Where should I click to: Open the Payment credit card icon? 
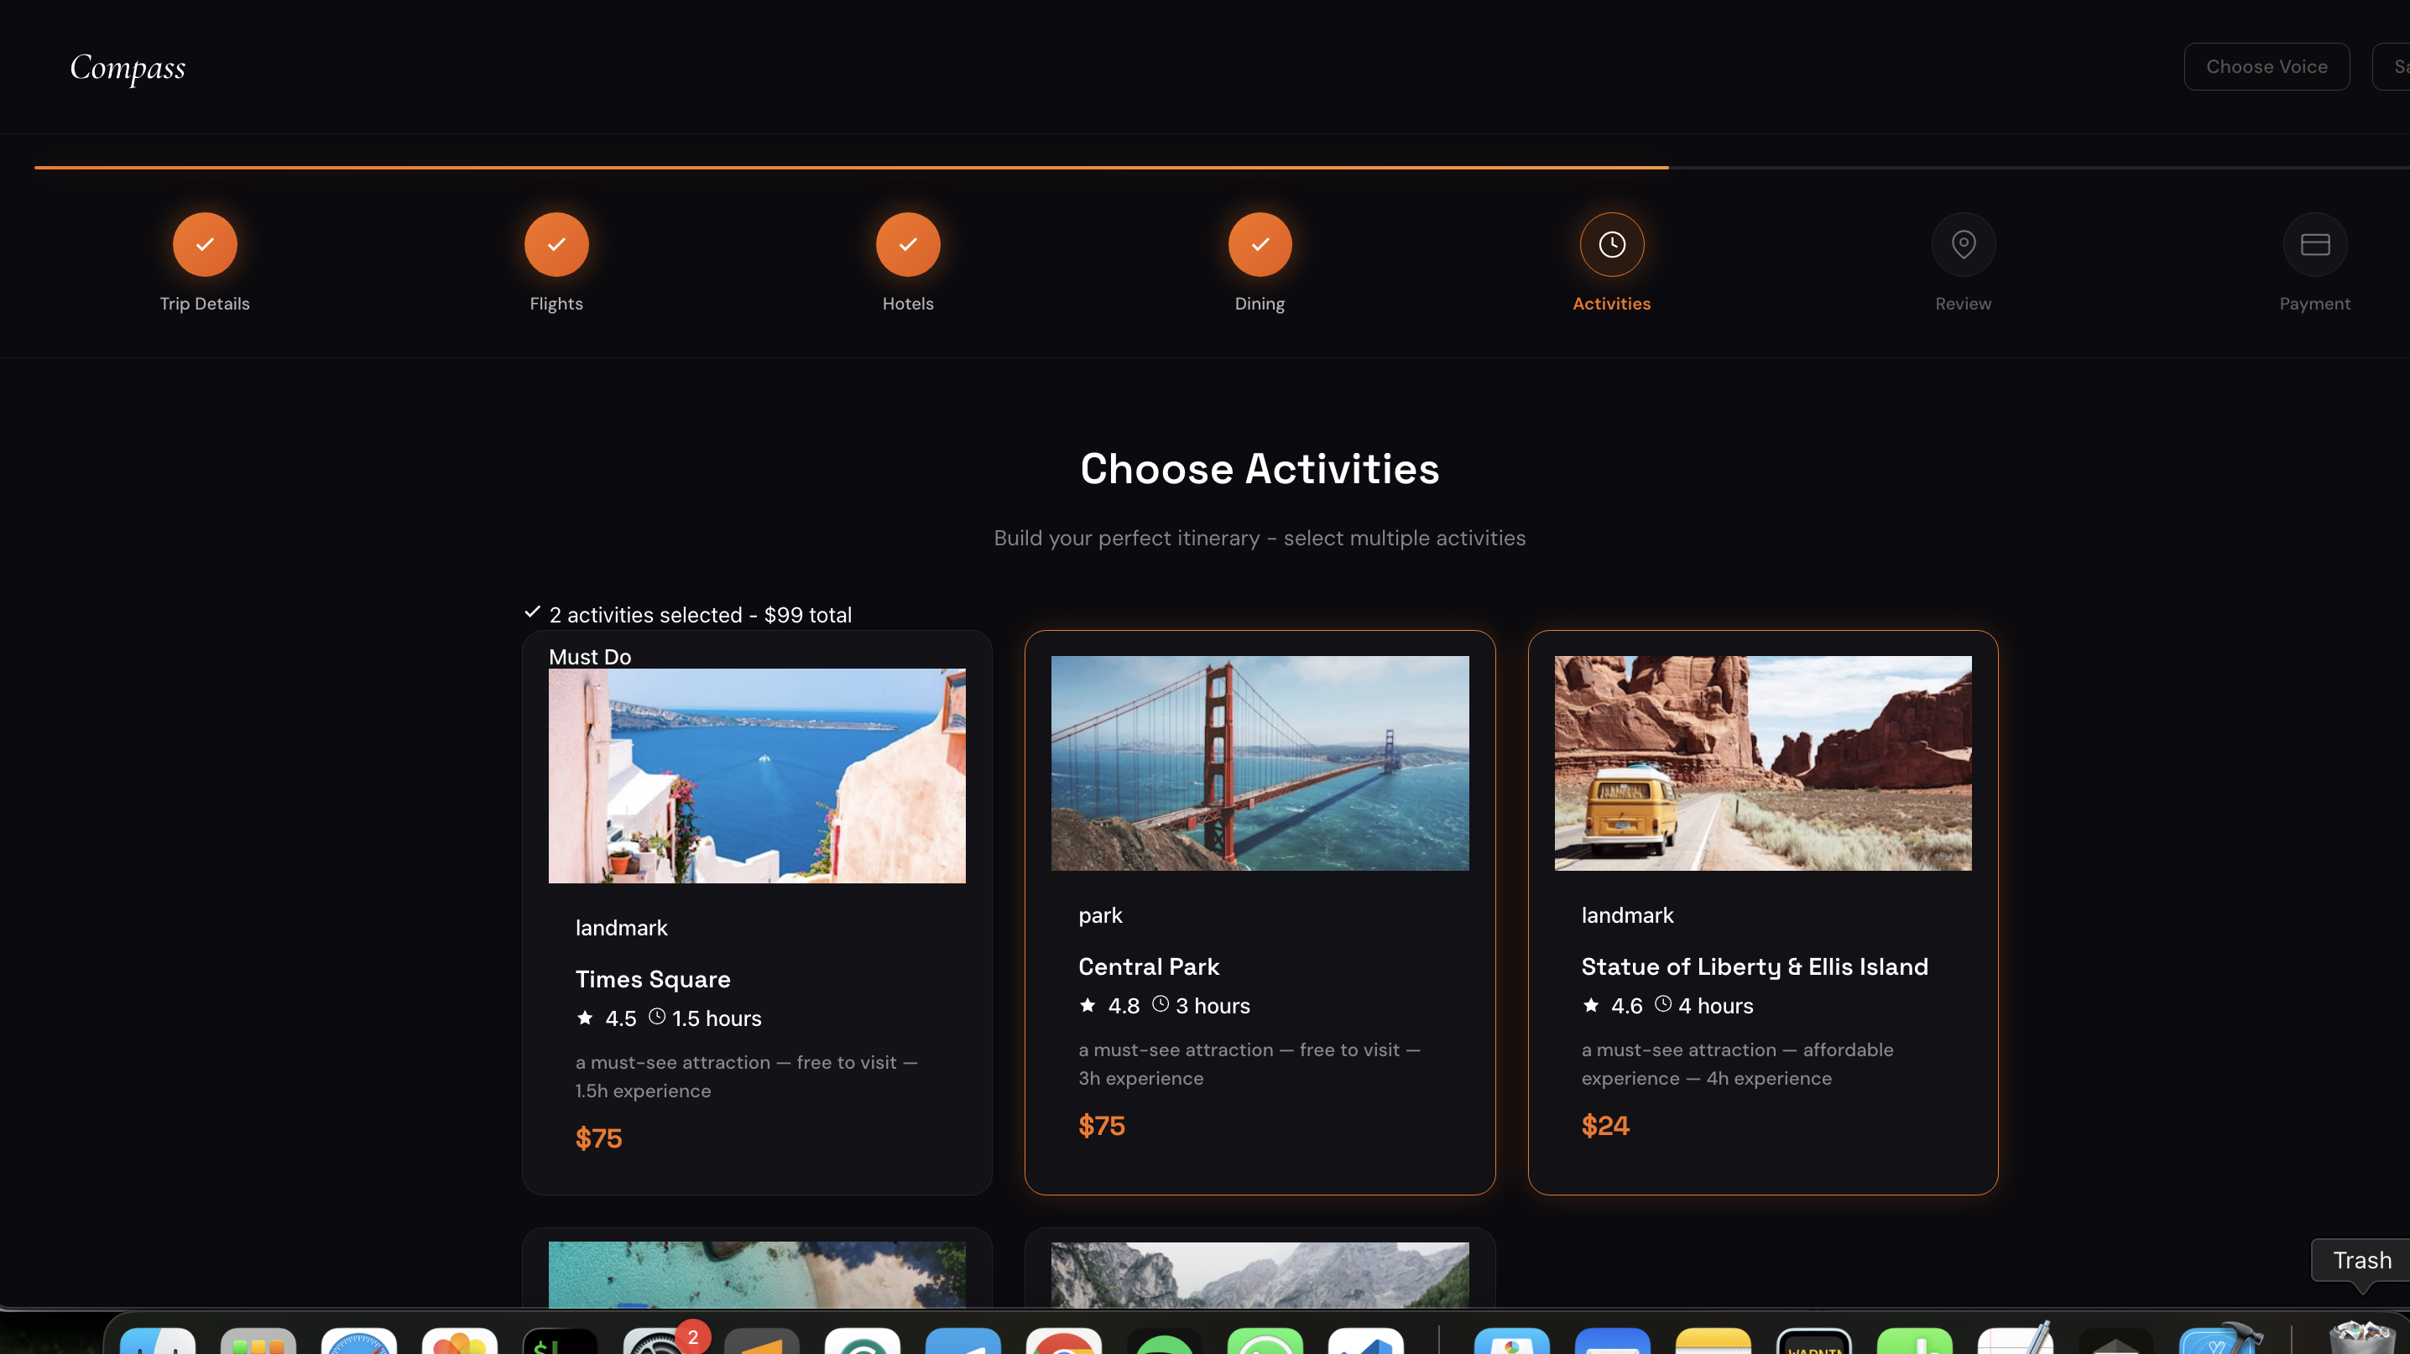(x=2314, y=244)
